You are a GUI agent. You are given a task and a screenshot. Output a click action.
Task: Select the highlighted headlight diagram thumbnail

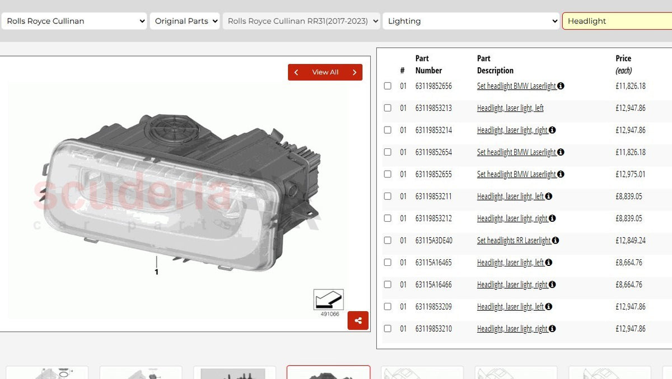pyautogui.click(x=328, y=372)
